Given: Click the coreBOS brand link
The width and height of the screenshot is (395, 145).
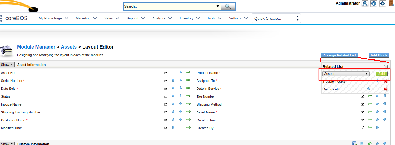Looking at the screenshot, I should point(16,18).
